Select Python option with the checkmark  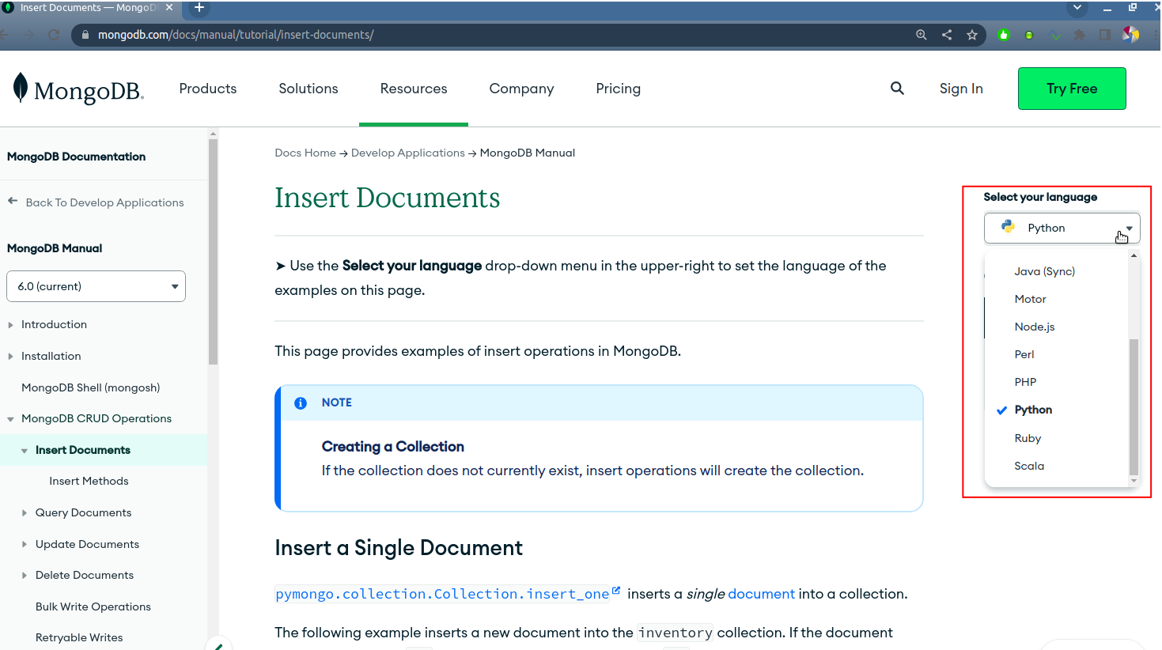click(1033, 410)
